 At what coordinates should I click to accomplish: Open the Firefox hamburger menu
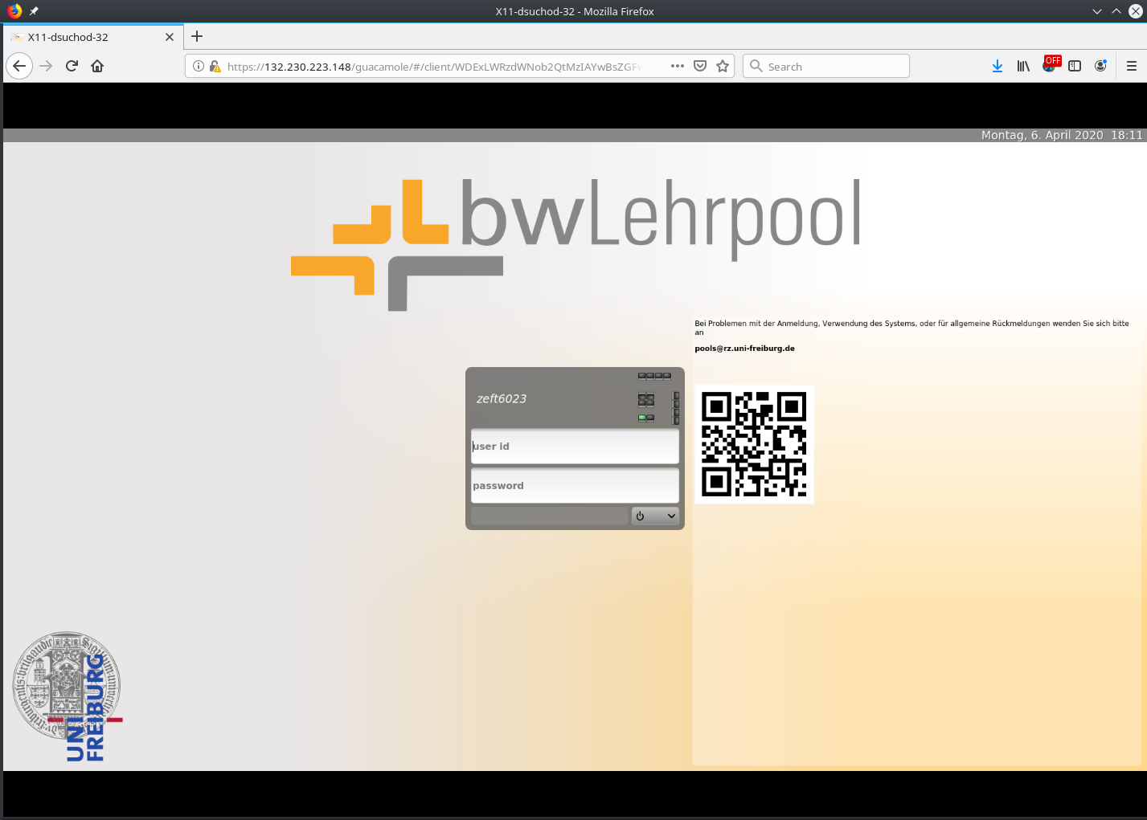tap(1131, 66)
